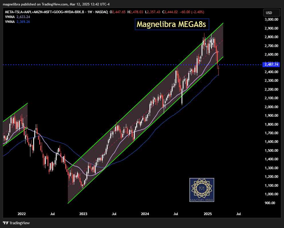Click the 2,300.00 price axis label
The height and width of the screenshot is (228, 284).
coord(271,81)
